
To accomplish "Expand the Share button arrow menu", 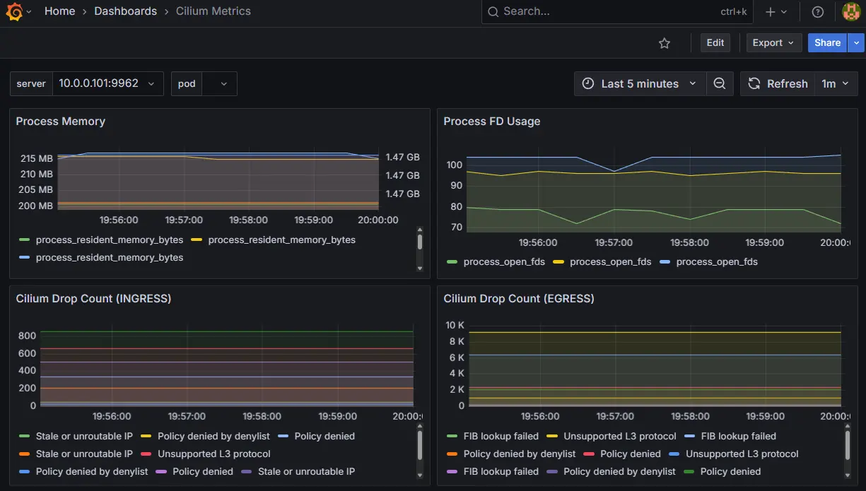I will coord(857,43).
